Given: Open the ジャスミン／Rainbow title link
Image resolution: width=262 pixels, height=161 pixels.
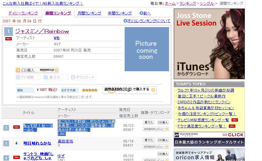Looking at the screenshot, I should pyautogui.click(x=42, y=31).
